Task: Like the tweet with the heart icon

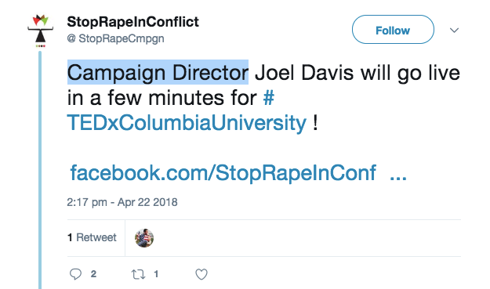Action: [x=201, y=274]
